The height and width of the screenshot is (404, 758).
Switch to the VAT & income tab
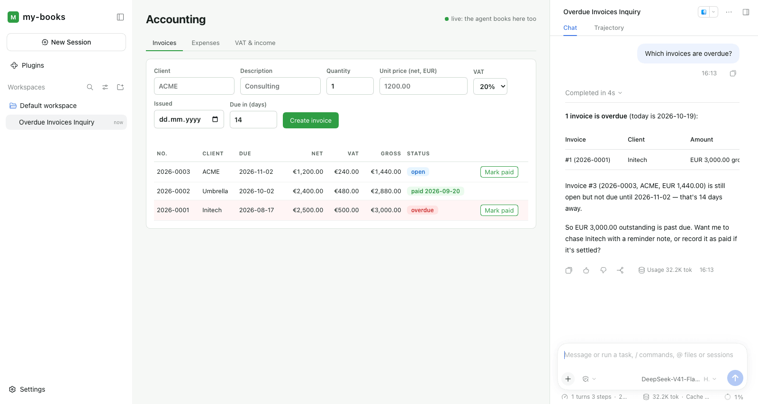click(255, 43)
